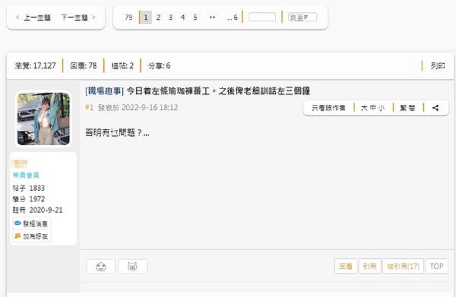Click the 瀏覽: 17,127 view count

35,66
